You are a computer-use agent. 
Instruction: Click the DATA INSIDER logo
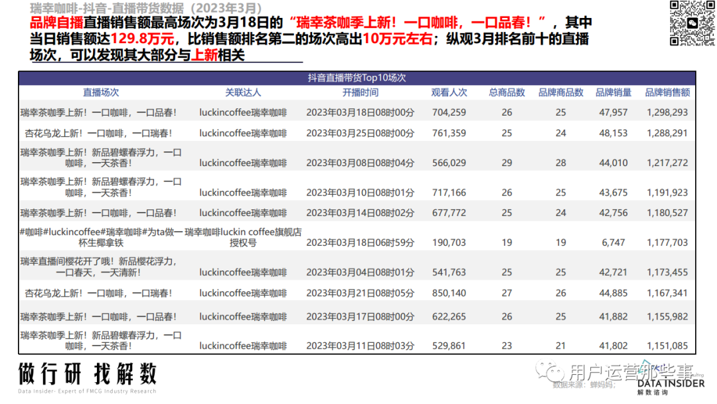671,383
